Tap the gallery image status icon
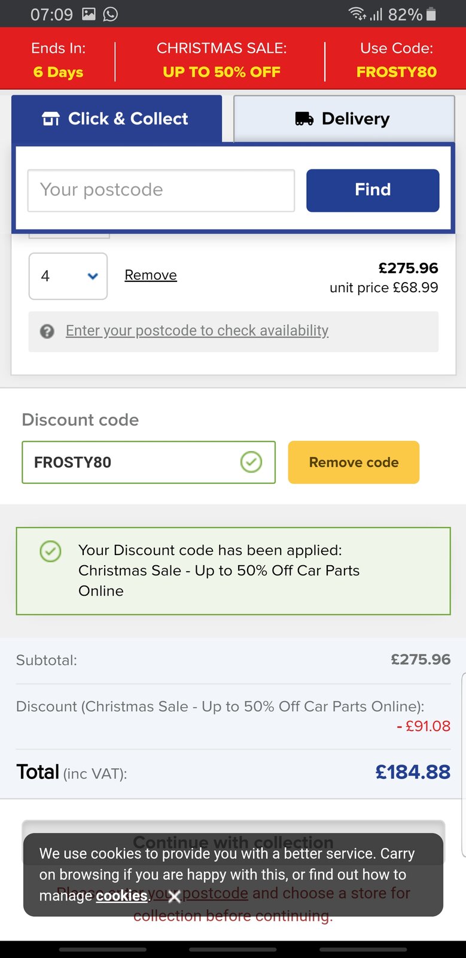This screenshot has height=958, width=466. click(89, 14)
